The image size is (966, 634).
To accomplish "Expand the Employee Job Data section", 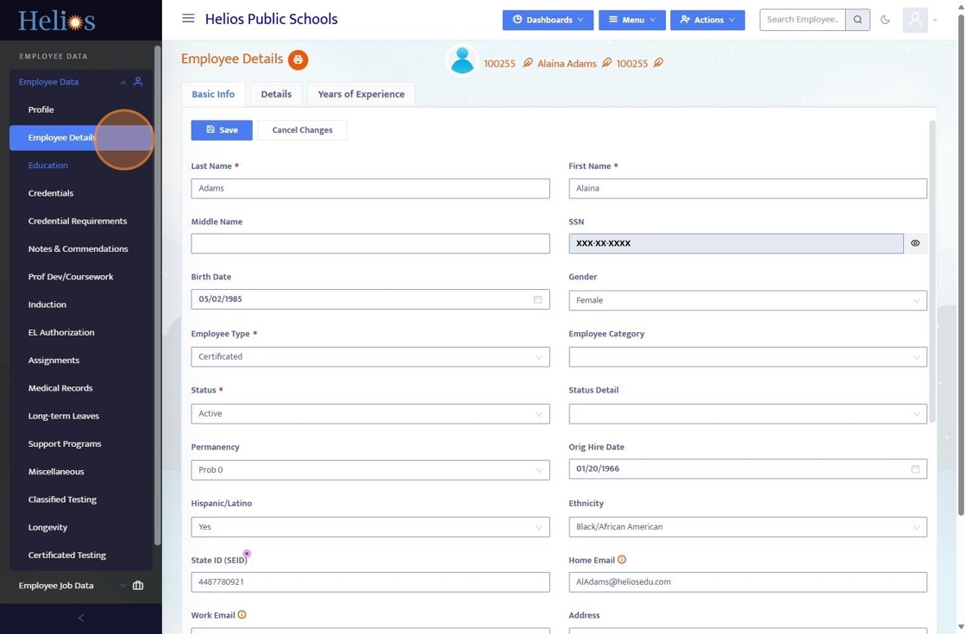I will [123, 586].
